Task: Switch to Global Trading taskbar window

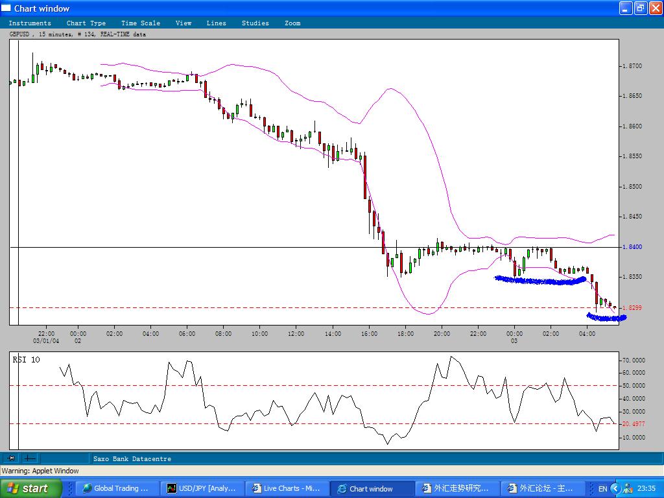Action: 117,488
